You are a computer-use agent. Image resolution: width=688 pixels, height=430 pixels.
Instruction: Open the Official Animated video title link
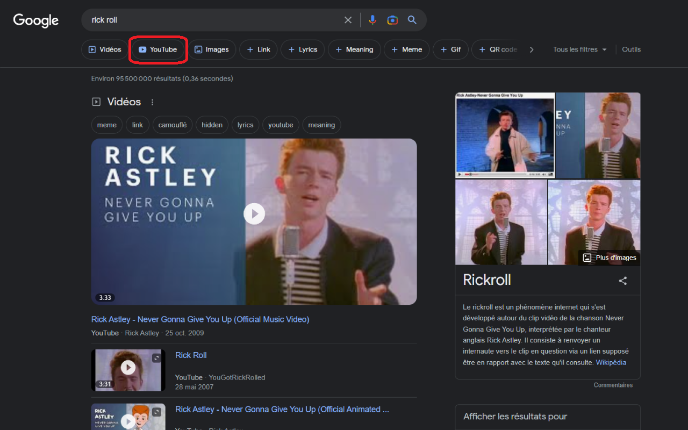pyautogui.click(x=282, y=409)
